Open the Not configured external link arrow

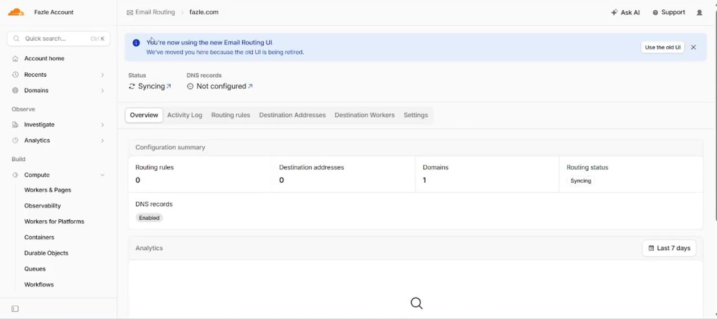coord(250,86)
